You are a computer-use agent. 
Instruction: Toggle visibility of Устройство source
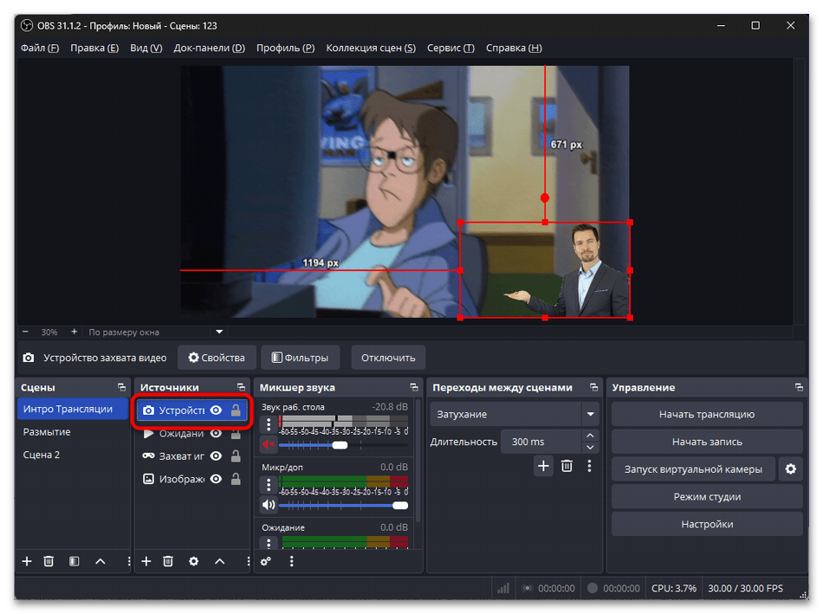click(x=217, y=410)
